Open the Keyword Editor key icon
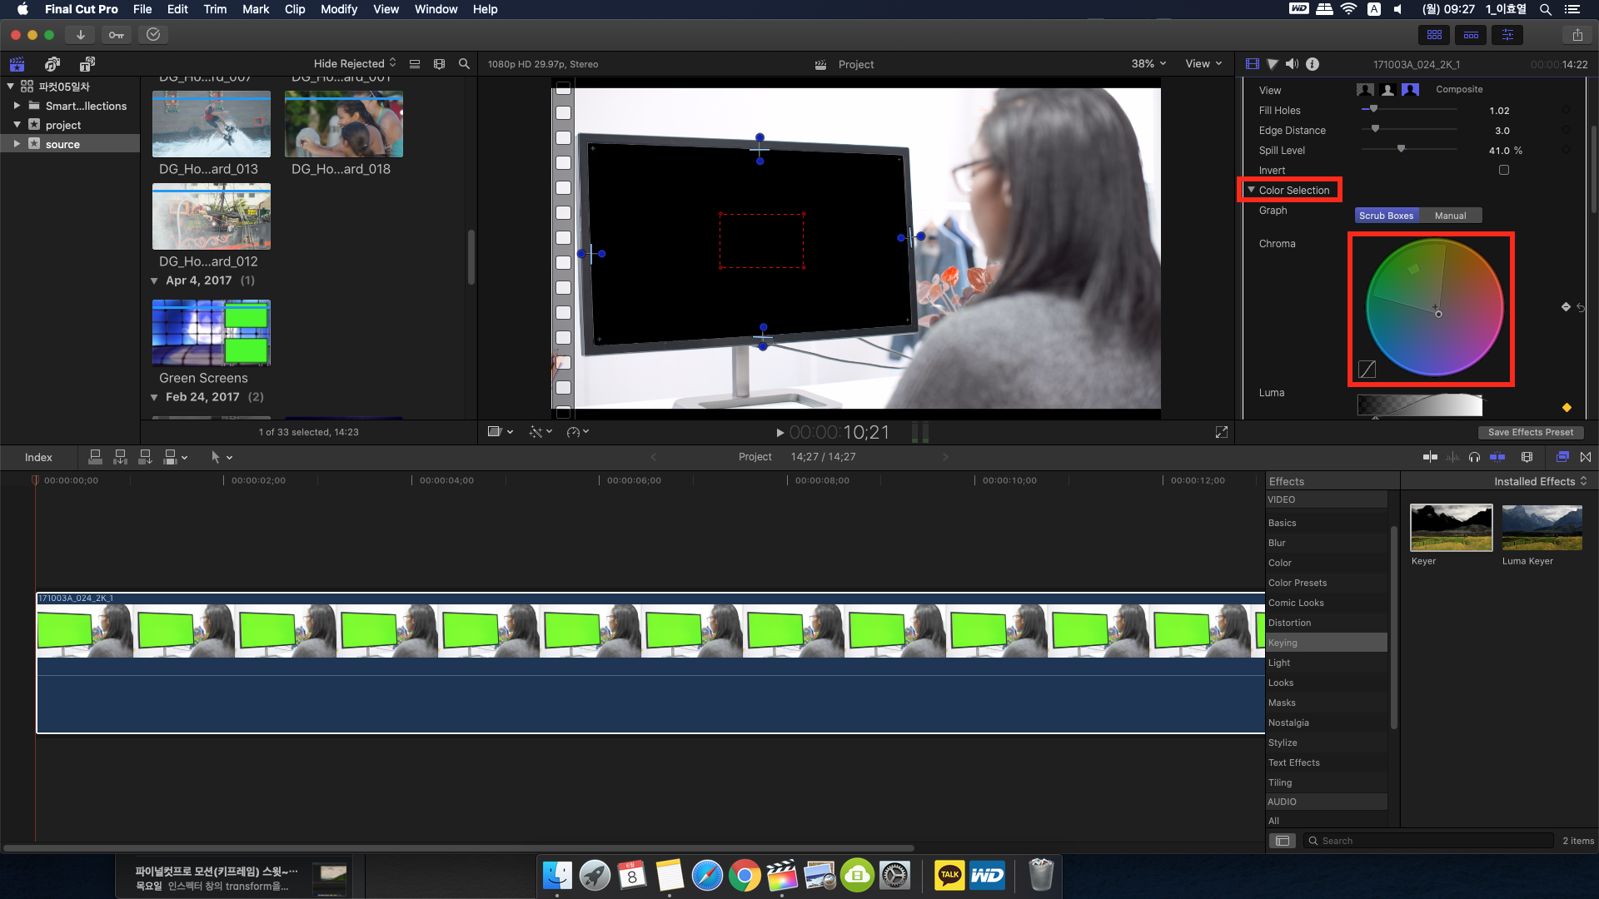The width and height of the screenshot is (1599, 899). tap(117, 35)
